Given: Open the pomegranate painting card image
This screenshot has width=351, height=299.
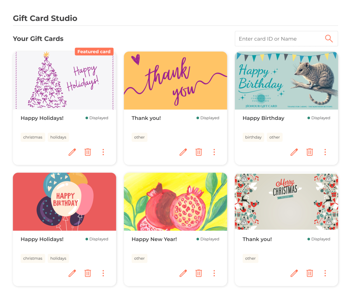Looking at the screenshot, I should (175, 201).
